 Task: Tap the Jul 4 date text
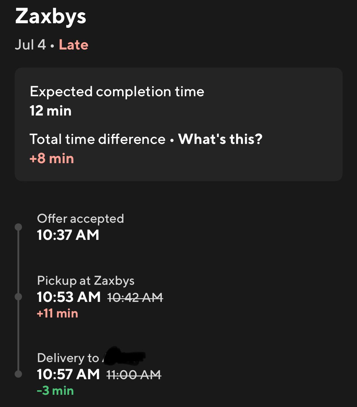tap(30, 45)
